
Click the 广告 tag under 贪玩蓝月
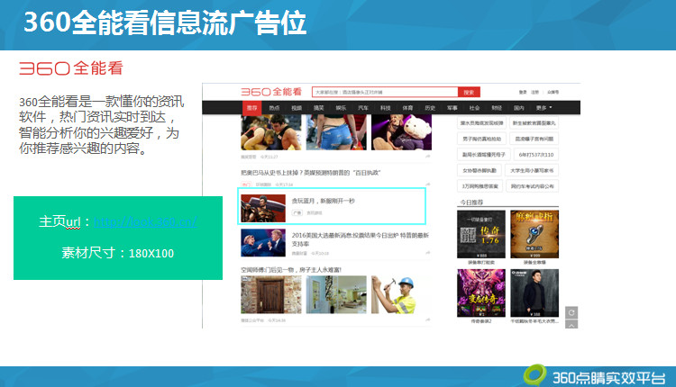coord(297,212)
